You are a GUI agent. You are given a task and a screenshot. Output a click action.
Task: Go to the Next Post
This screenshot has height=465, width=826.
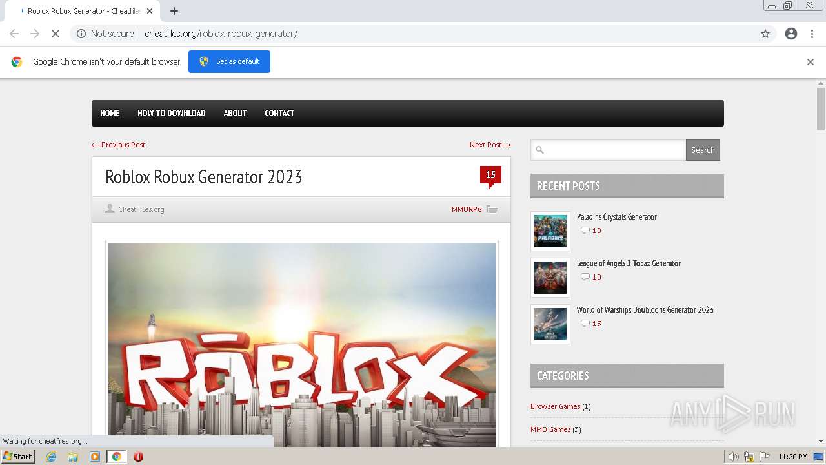pyautogui.click(x=490, y=145)
